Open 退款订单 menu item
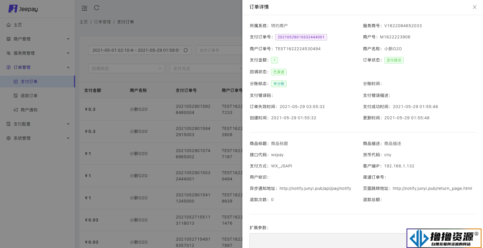This screenshot has height=248, width=483. point(37,96)
